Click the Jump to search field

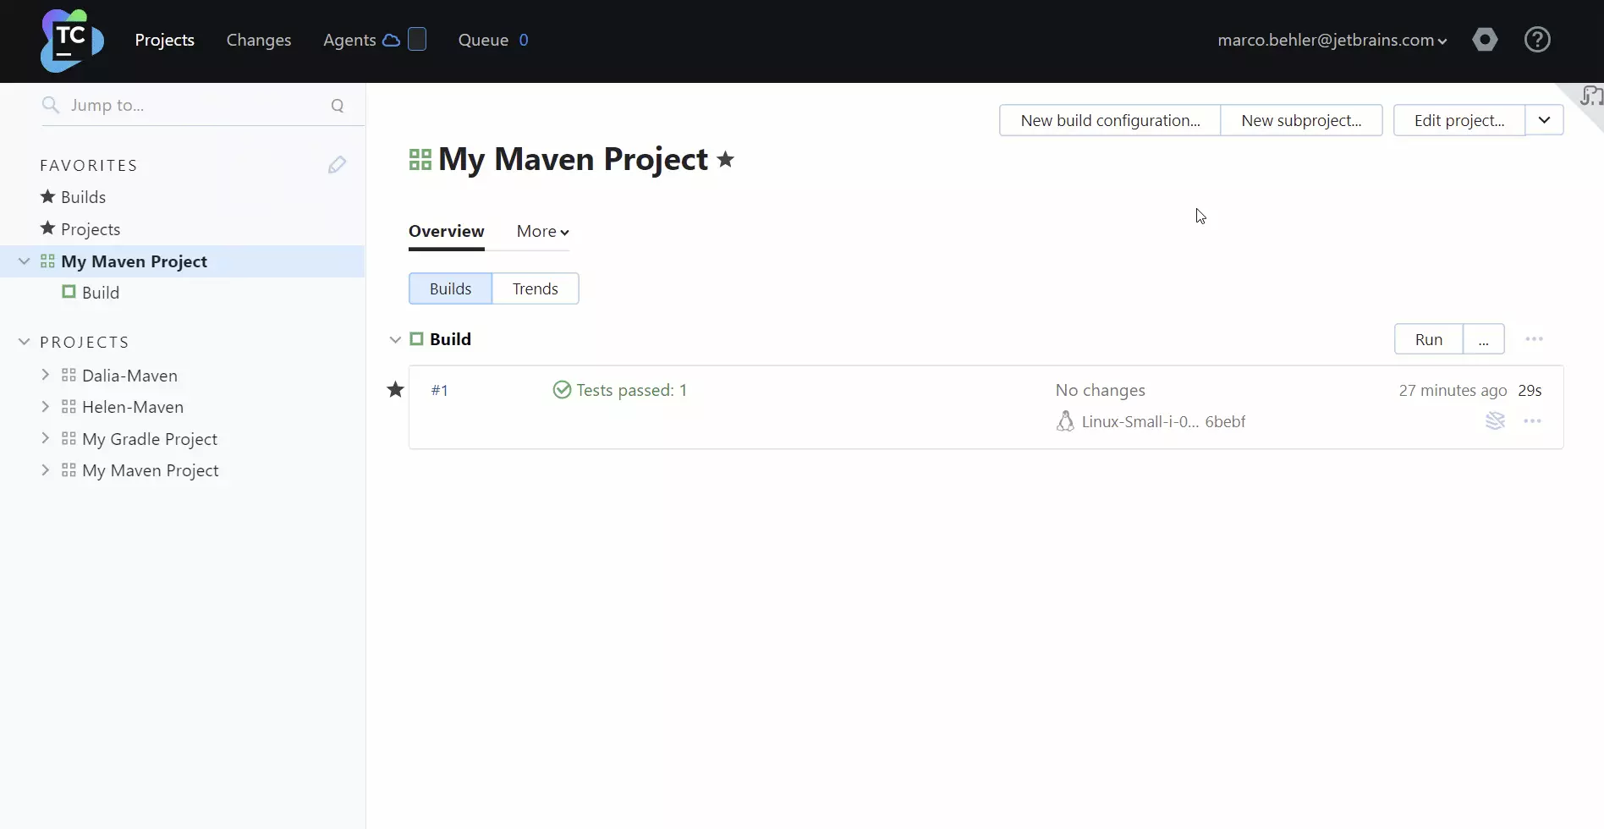(x=195, y=106)
